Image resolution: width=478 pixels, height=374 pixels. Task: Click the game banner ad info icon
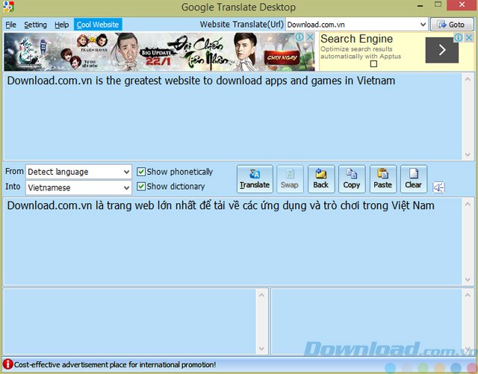click(299, 37)
